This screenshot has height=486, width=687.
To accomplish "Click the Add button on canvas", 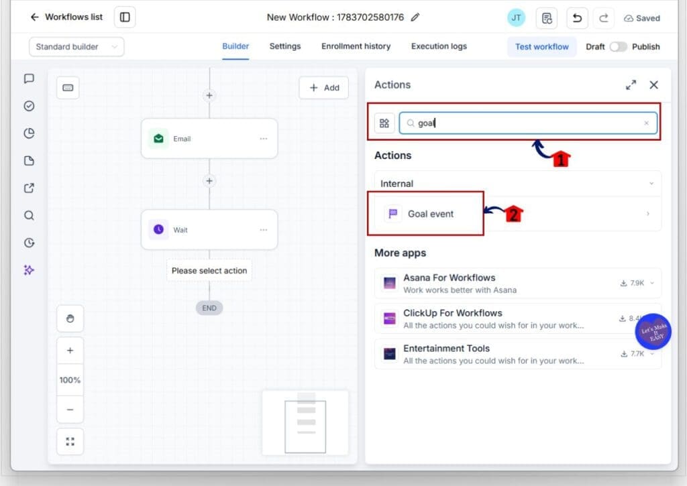I will pyautogui.click(x=324, y=88).
